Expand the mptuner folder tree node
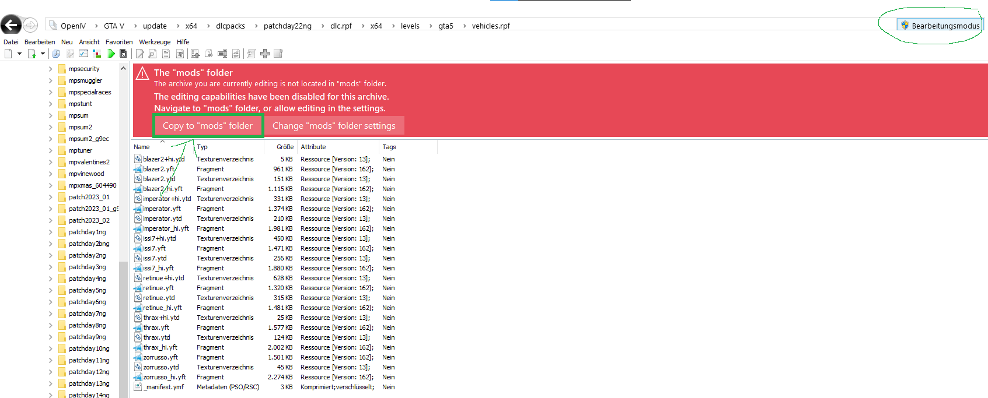The image size is (988, 398). tap(50, 150)
